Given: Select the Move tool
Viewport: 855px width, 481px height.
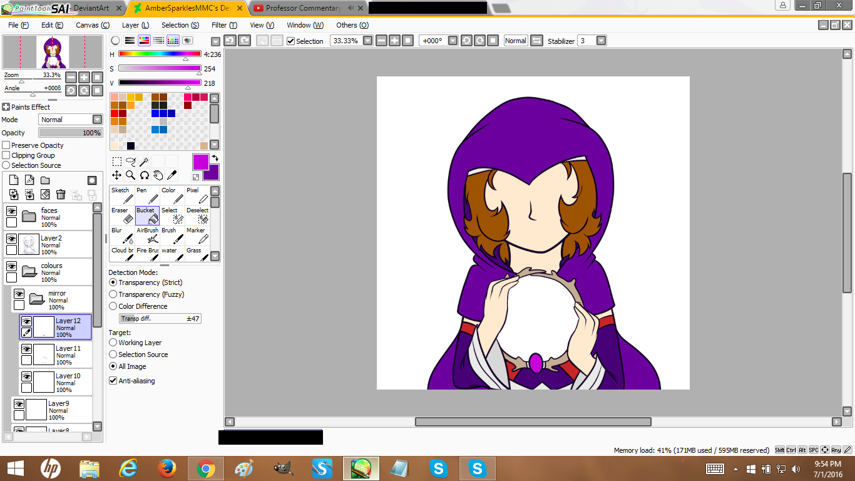Looking at the screenshot, I should 117,175.
